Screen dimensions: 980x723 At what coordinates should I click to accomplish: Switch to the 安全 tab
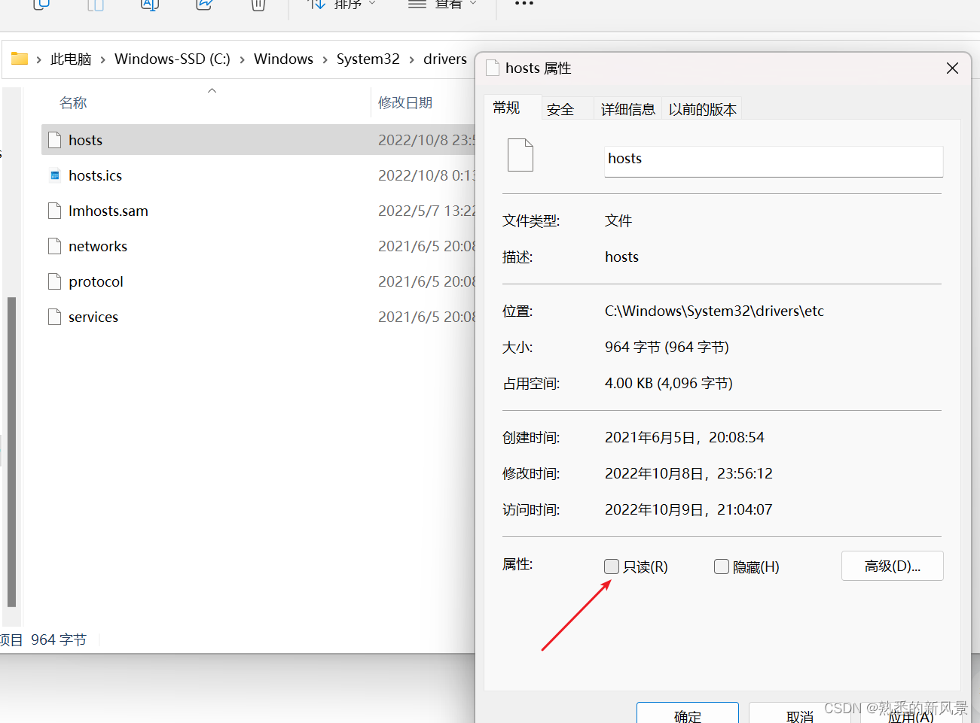pos(560,108)
